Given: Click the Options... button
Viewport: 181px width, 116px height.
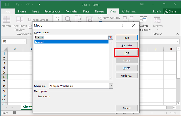Looking at the screenshot, I should click(x=126, y=76).
